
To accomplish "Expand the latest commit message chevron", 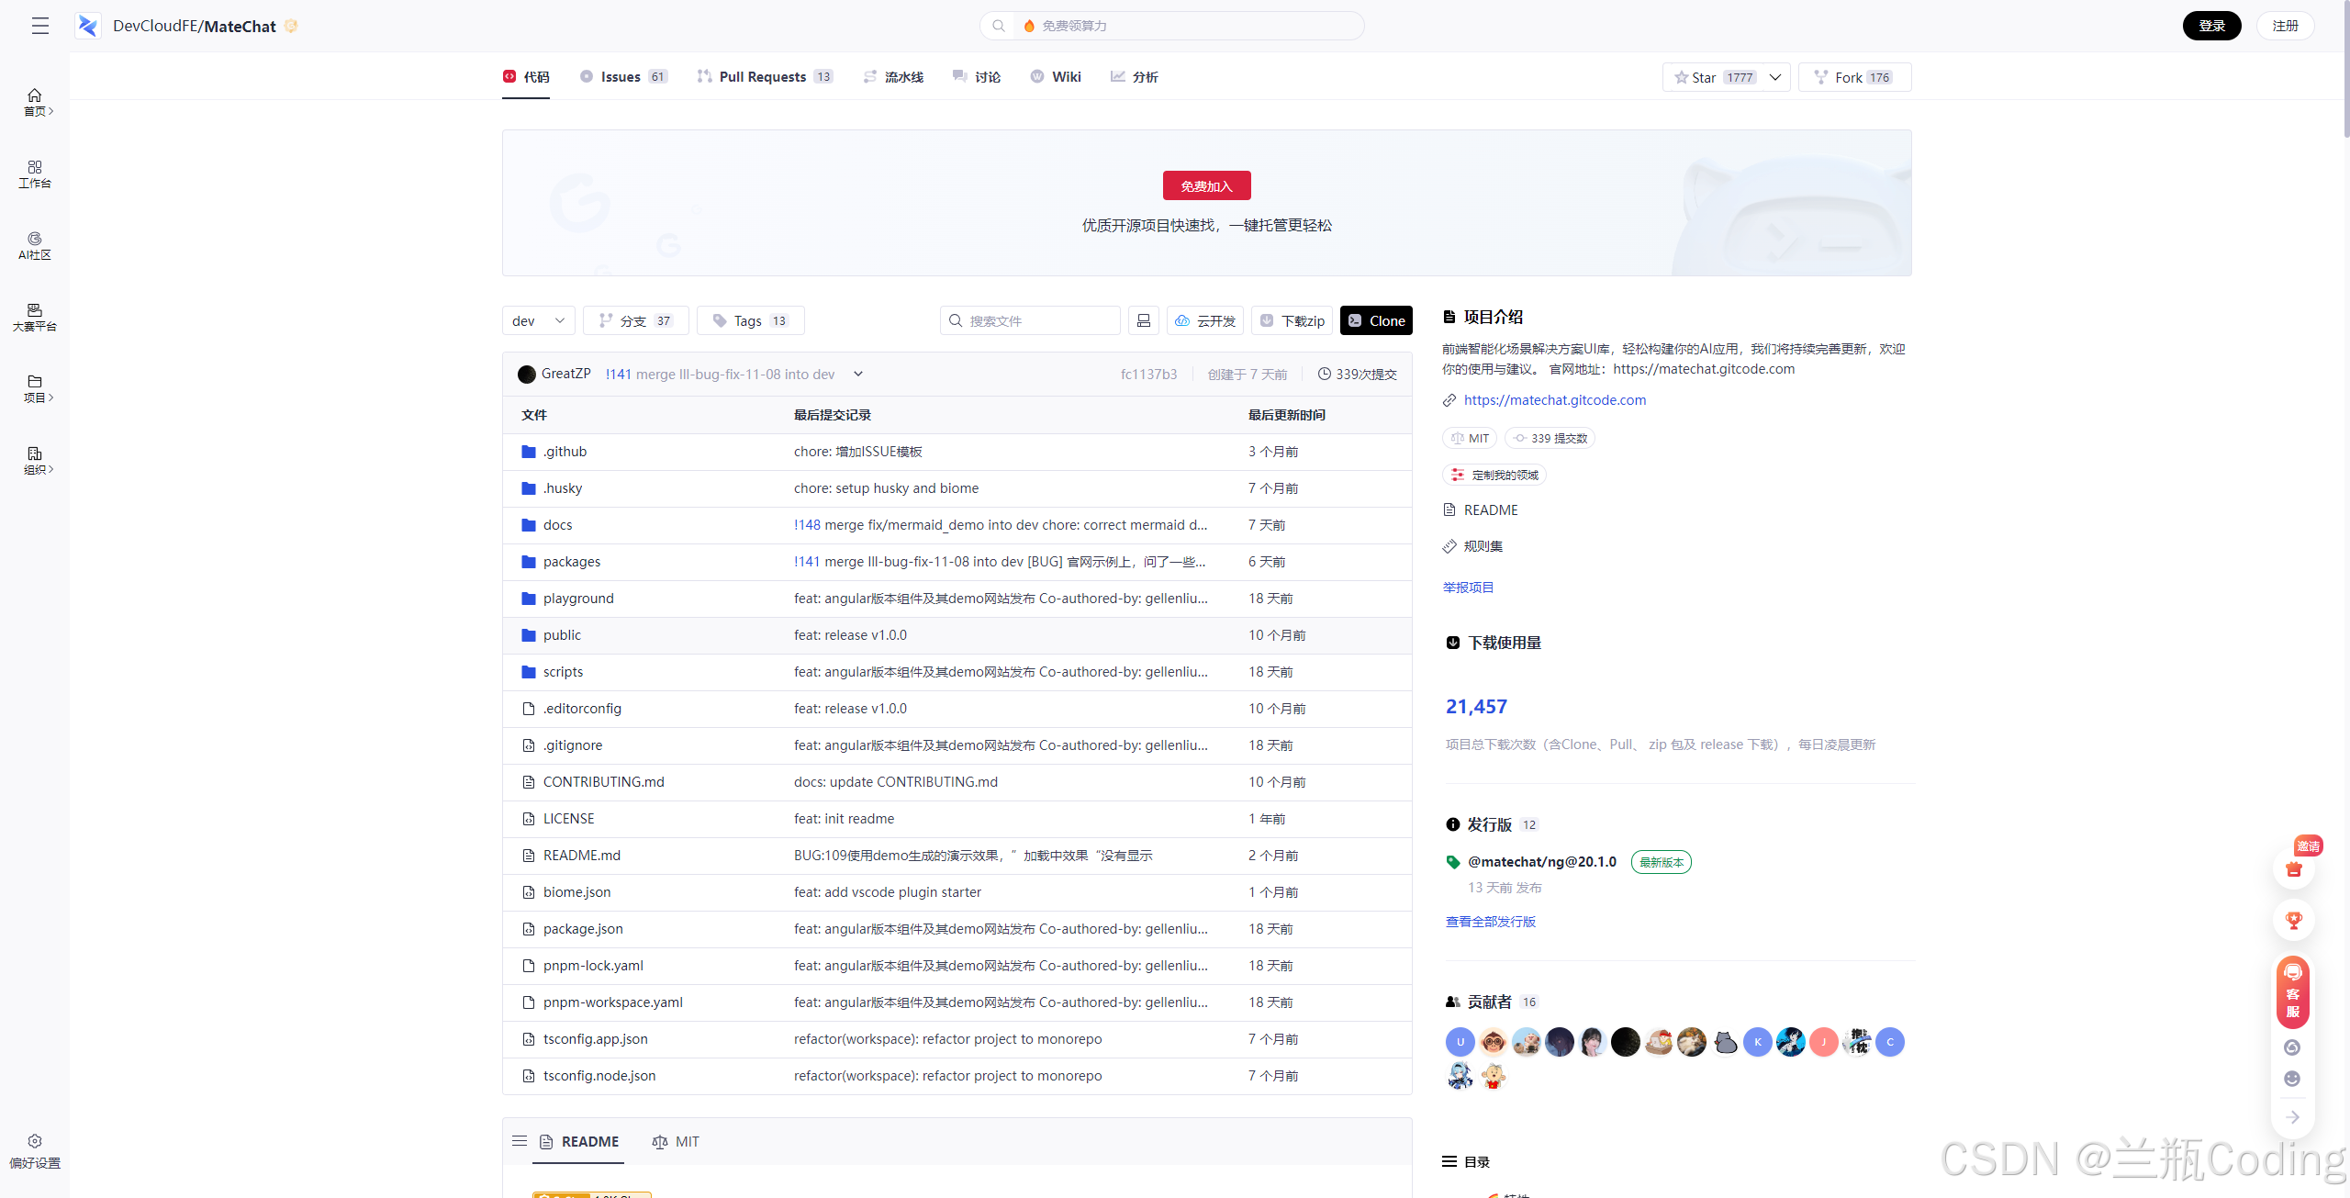I will click(858, 374).
